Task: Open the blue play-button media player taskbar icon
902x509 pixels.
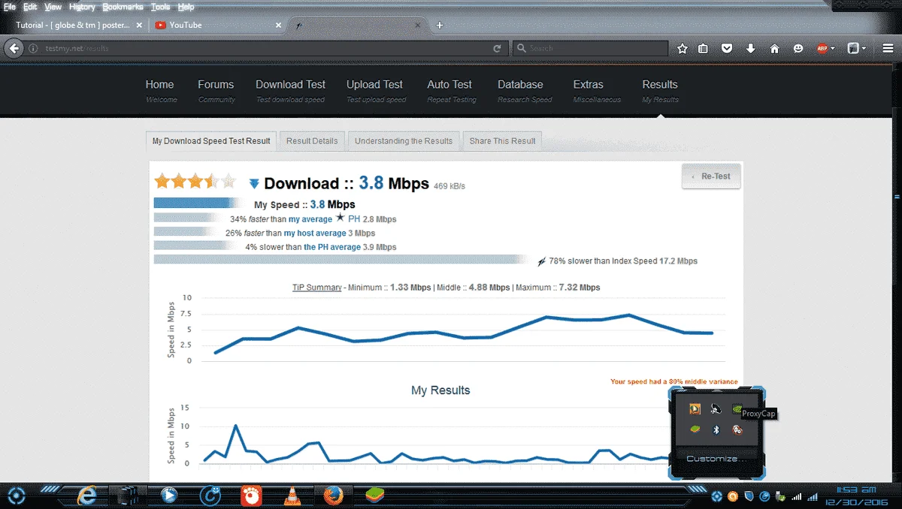Action: [169, 495]
